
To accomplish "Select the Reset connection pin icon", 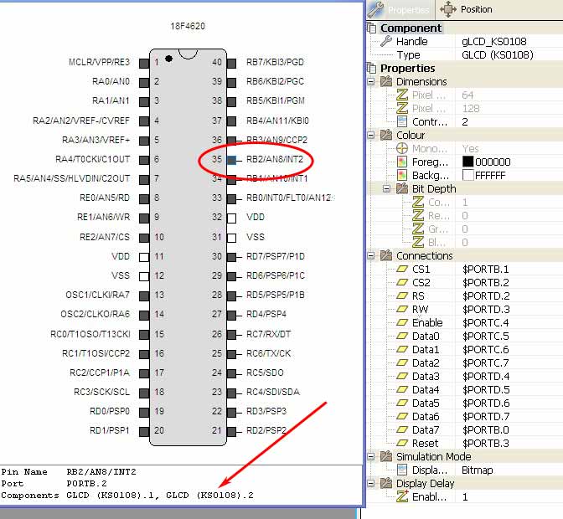I will click(x=402, y=443).
